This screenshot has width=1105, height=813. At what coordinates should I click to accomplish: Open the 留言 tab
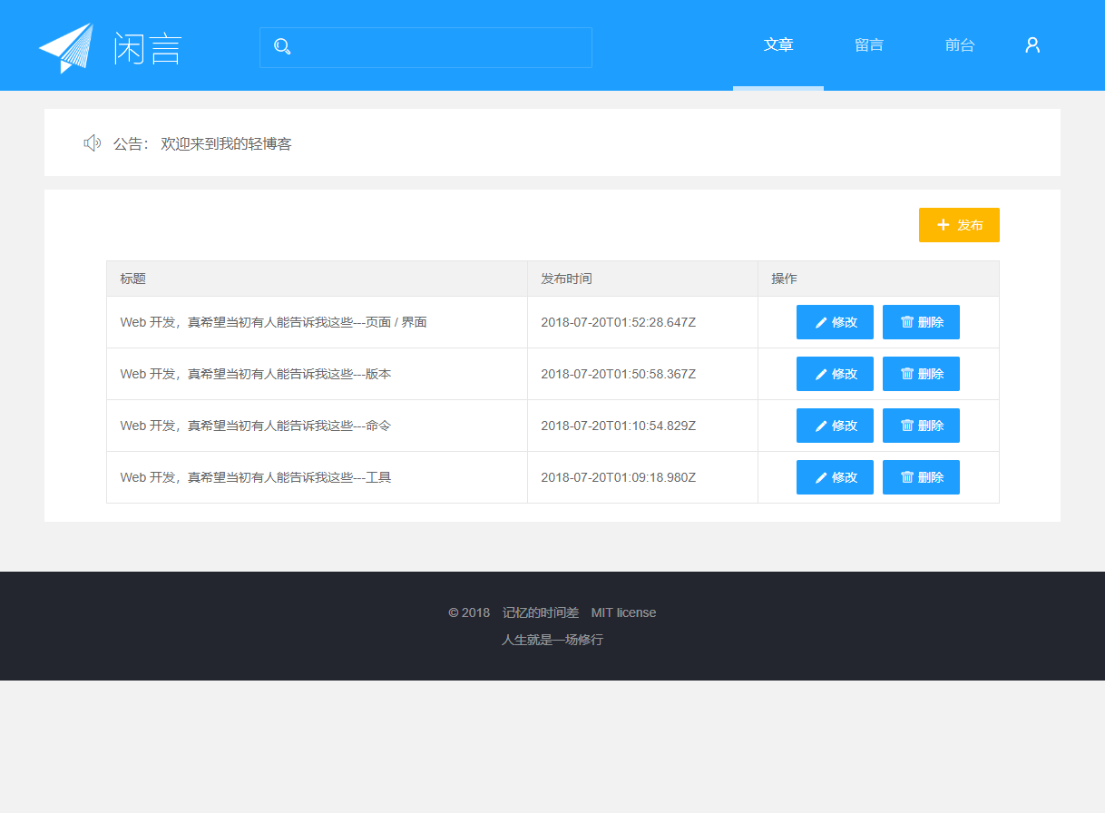click(x=869, y=44)
